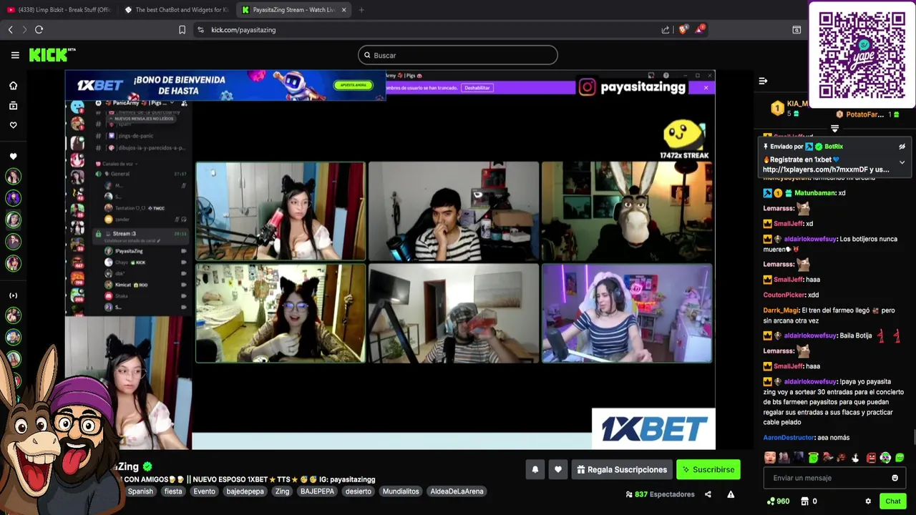Bookmark this page with the bookmark icon
The width and height of the screenshot is (916, 515).
182,29
